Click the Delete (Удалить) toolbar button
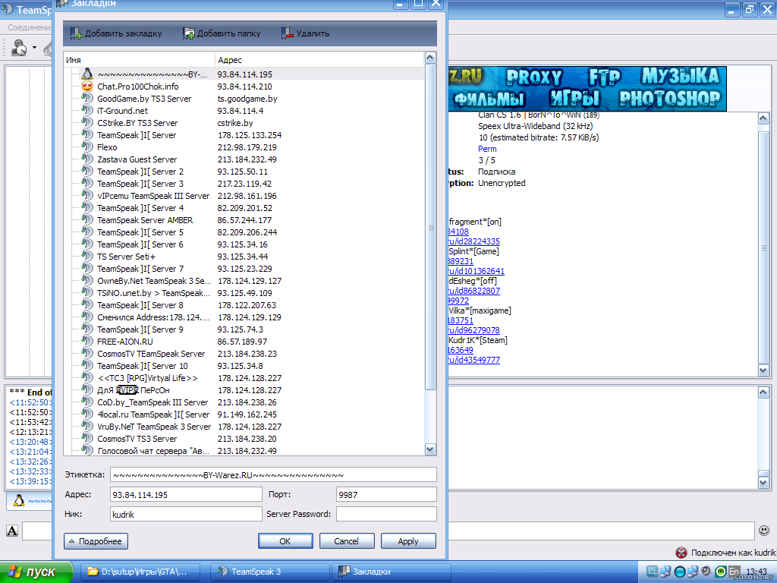This screenshot has height=583, width=777. (x=305, y=33)
